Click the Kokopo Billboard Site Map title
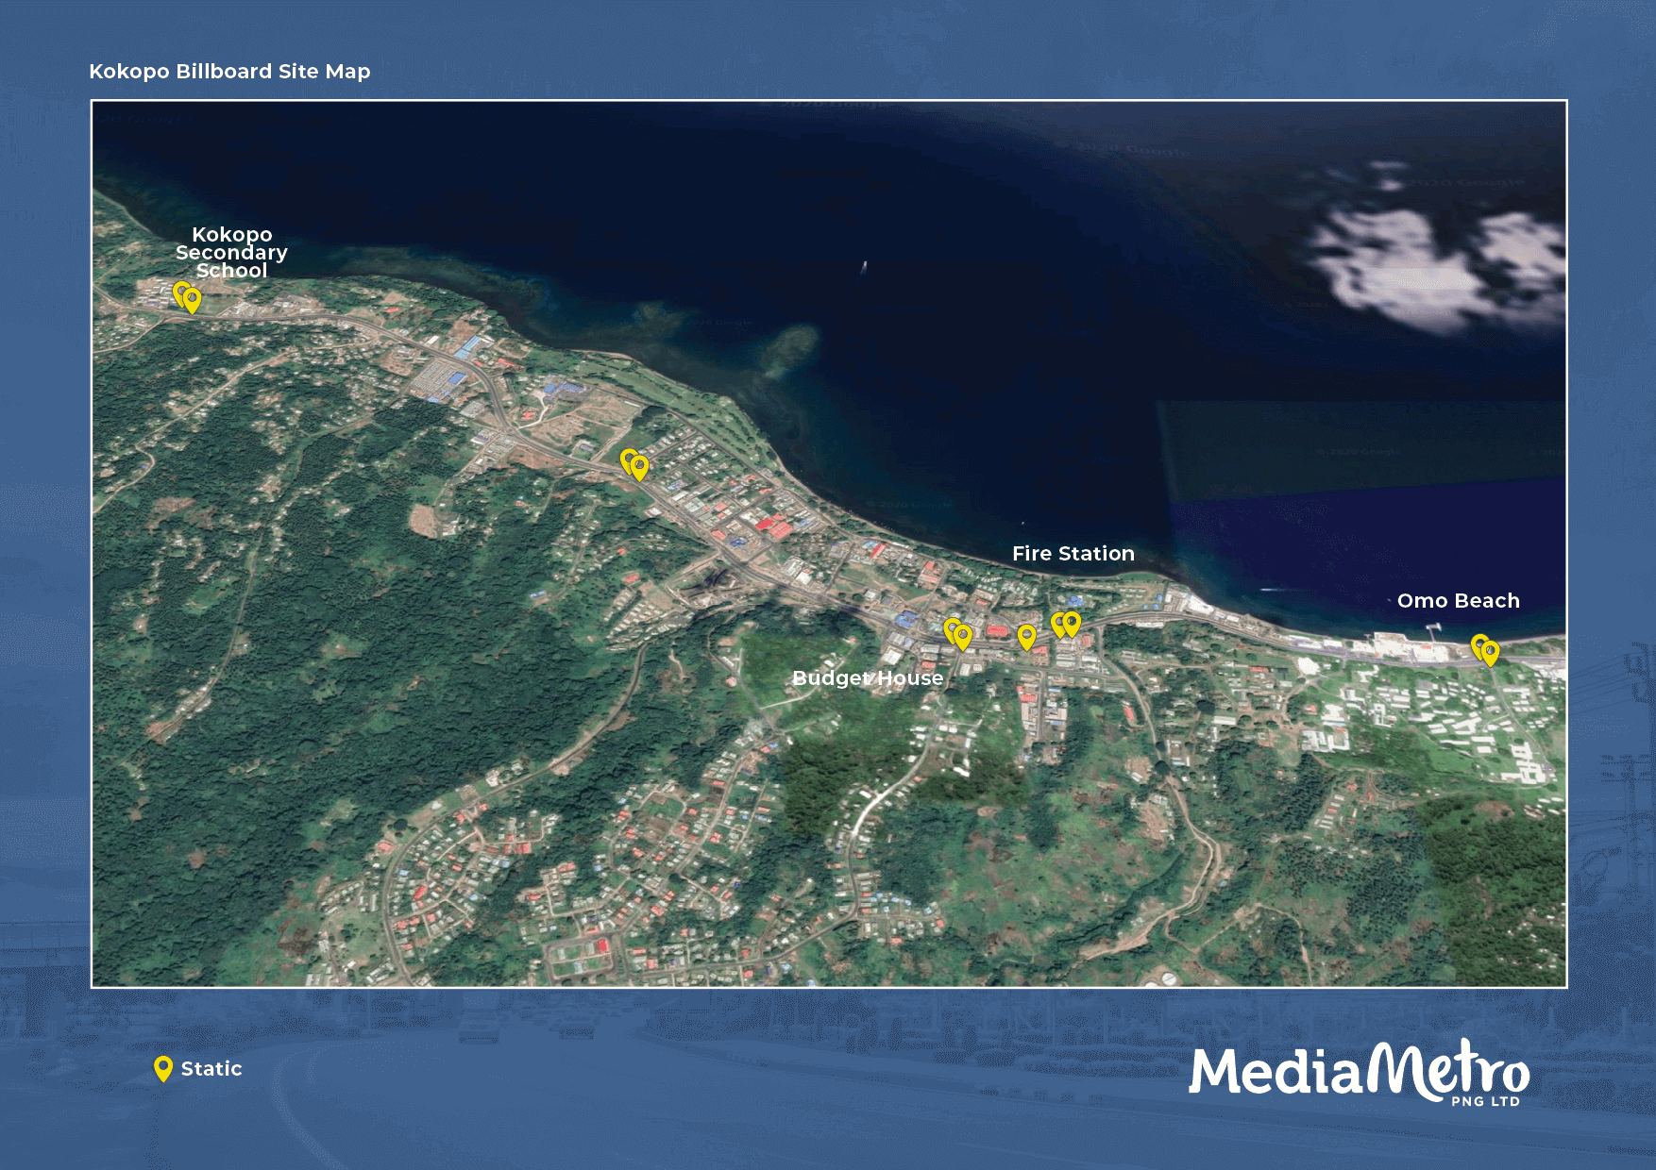The image size is (1656, 1170). pyautogui.click(x=229, y=72)
